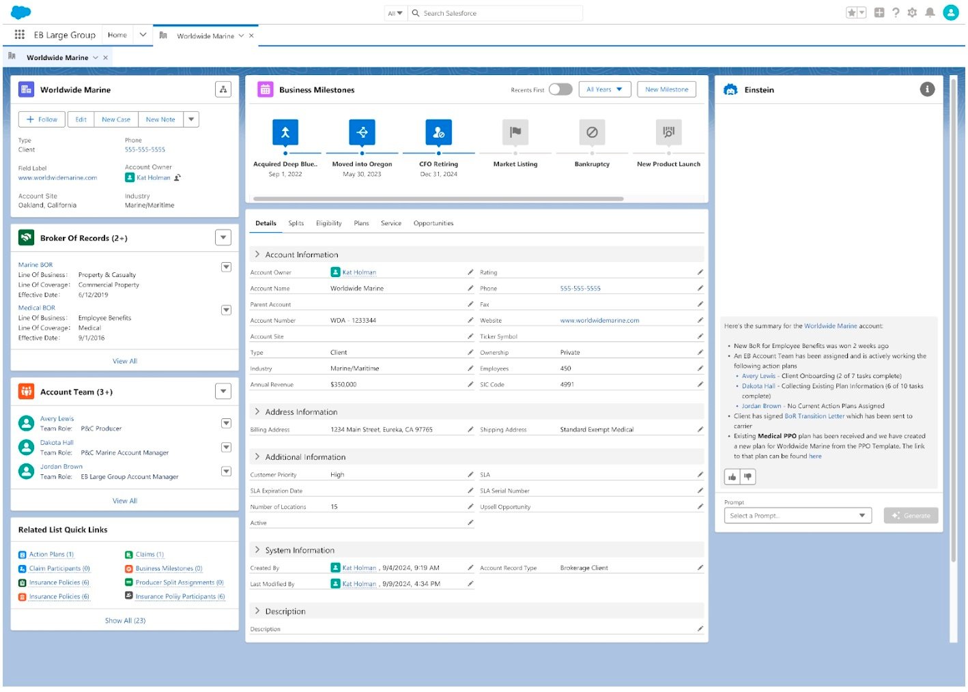Open the Select a Prompt combo box

click(x=797, y=516)
